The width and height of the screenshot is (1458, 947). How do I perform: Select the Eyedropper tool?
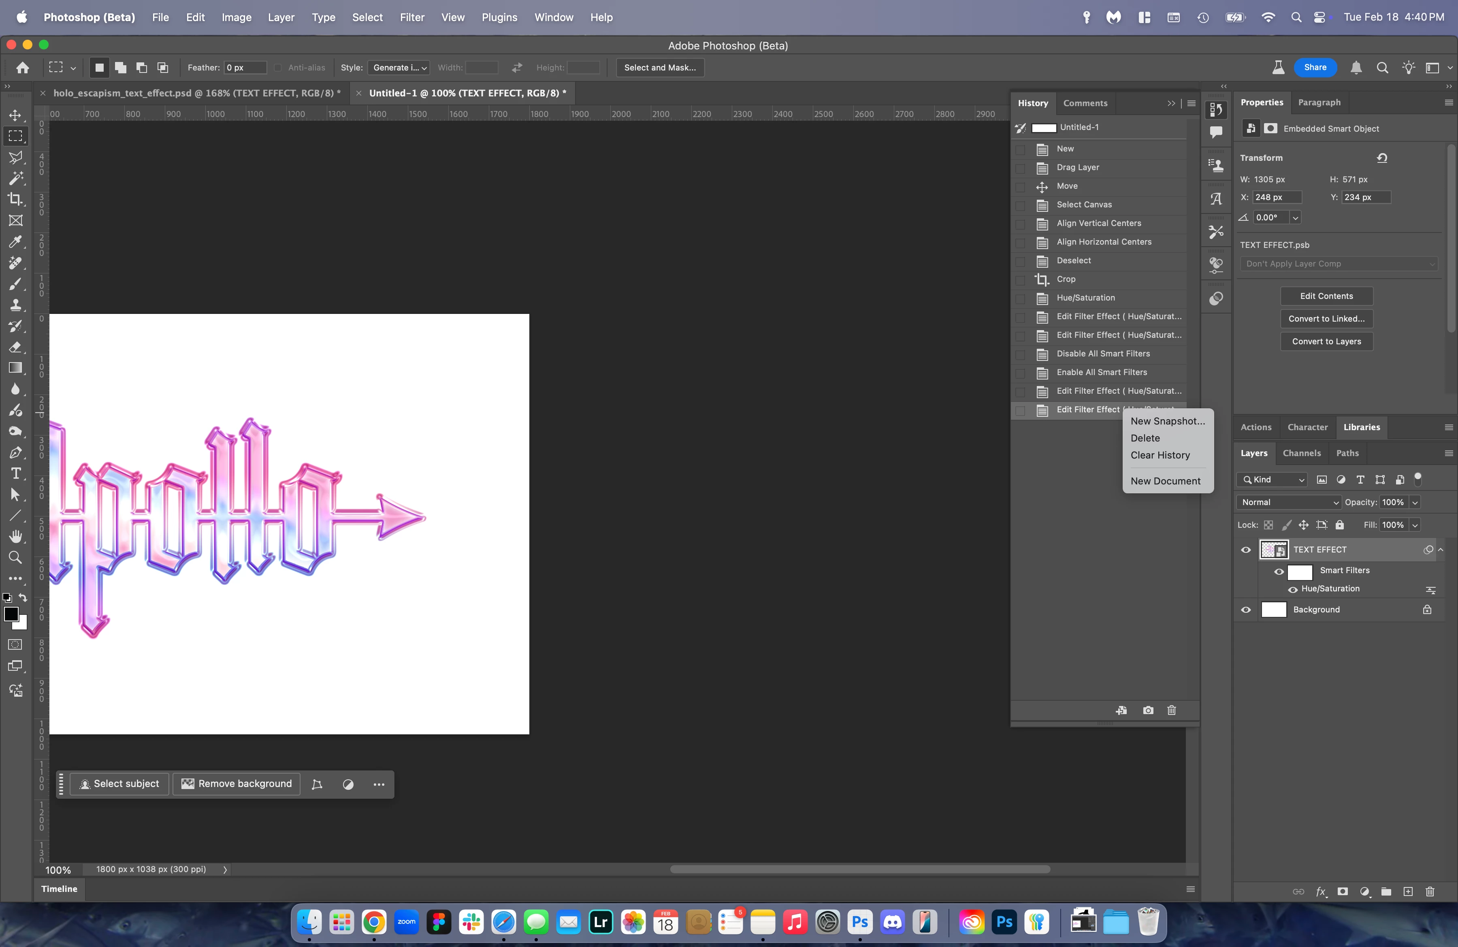pyautogui.click(x=15, y=241)
